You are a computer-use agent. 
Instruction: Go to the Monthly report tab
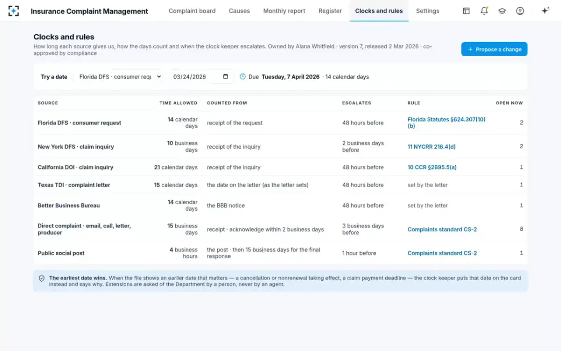click(x=284, y=11)
